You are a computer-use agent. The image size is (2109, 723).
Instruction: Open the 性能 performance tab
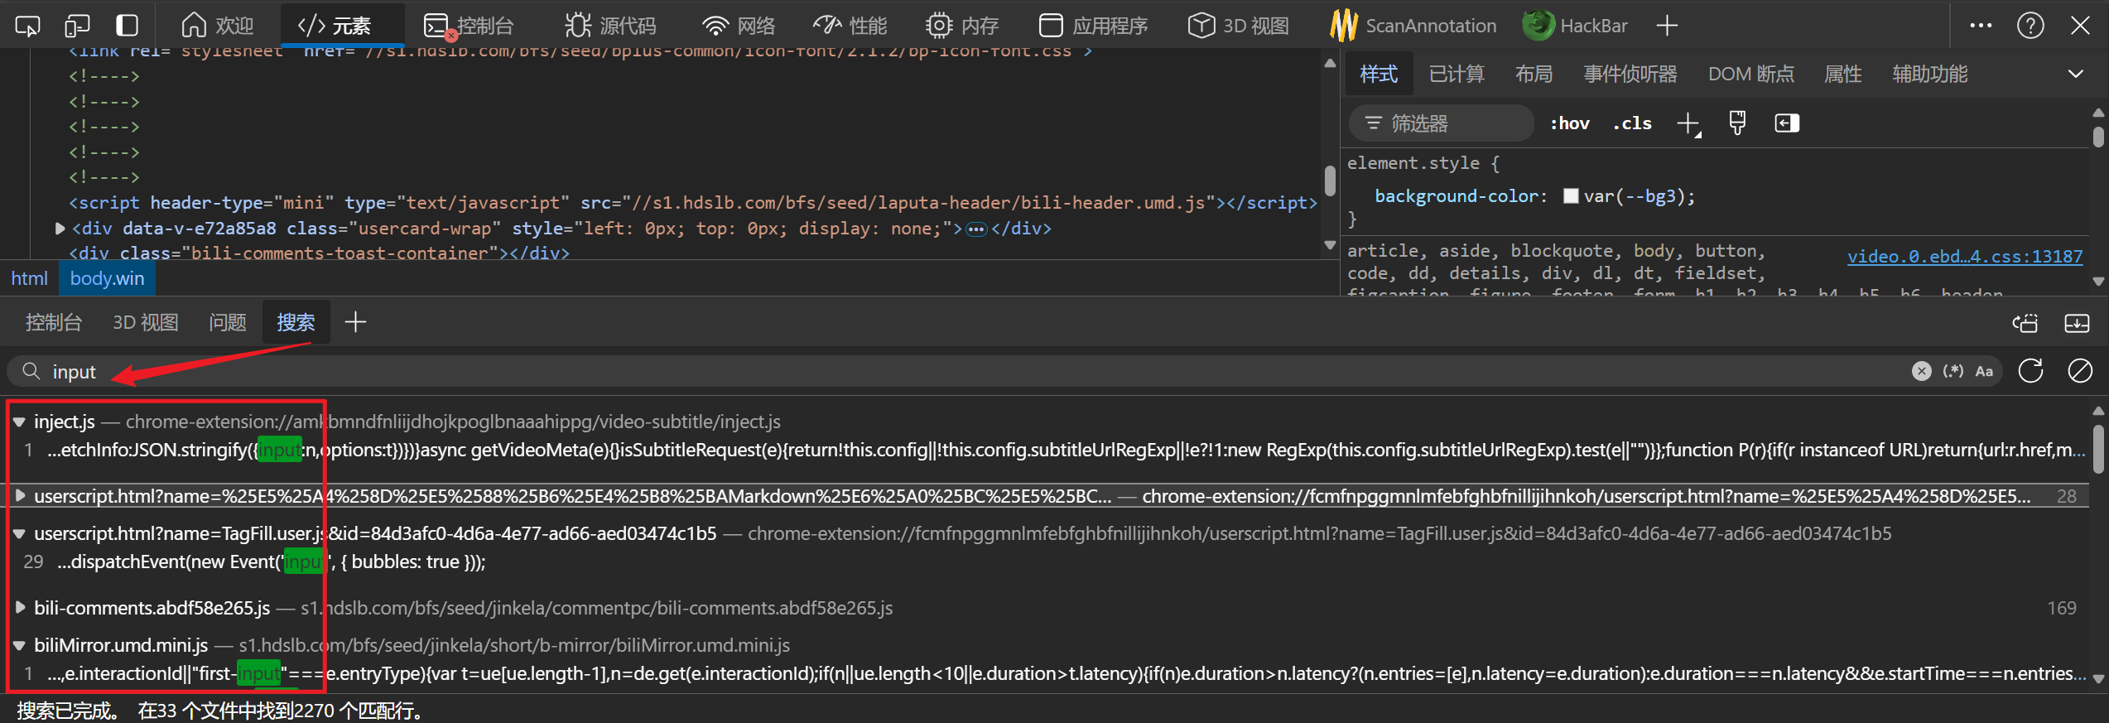click(850, 26)
